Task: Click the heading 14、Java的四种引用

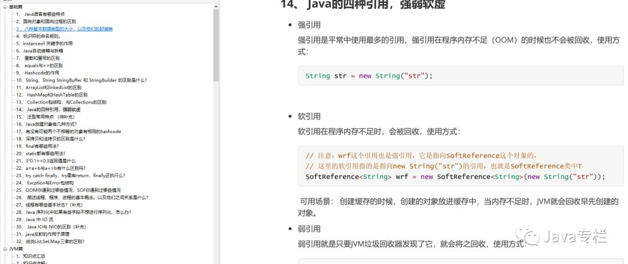Action: pyautogui.click(x=363, y=5)
